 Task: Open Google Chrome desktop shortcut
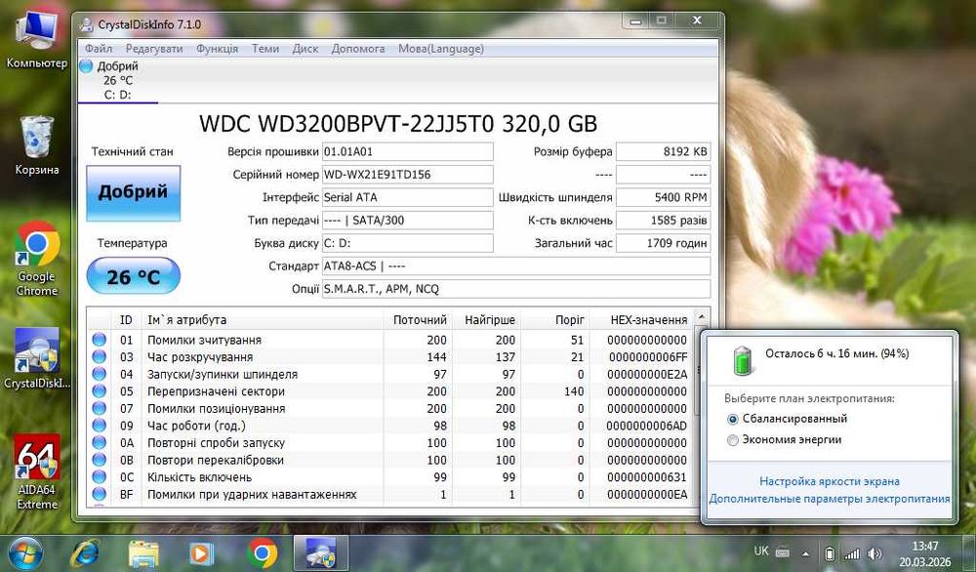[x=37, y=259]
